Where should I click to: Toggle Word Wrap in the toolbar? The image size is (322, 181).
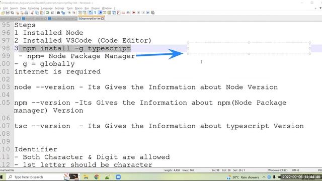pyautogui.click(x=91, y=13)
